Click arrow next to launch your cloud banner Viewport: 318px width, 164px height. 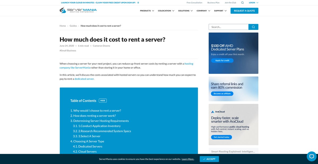click(x=138, y=3)
